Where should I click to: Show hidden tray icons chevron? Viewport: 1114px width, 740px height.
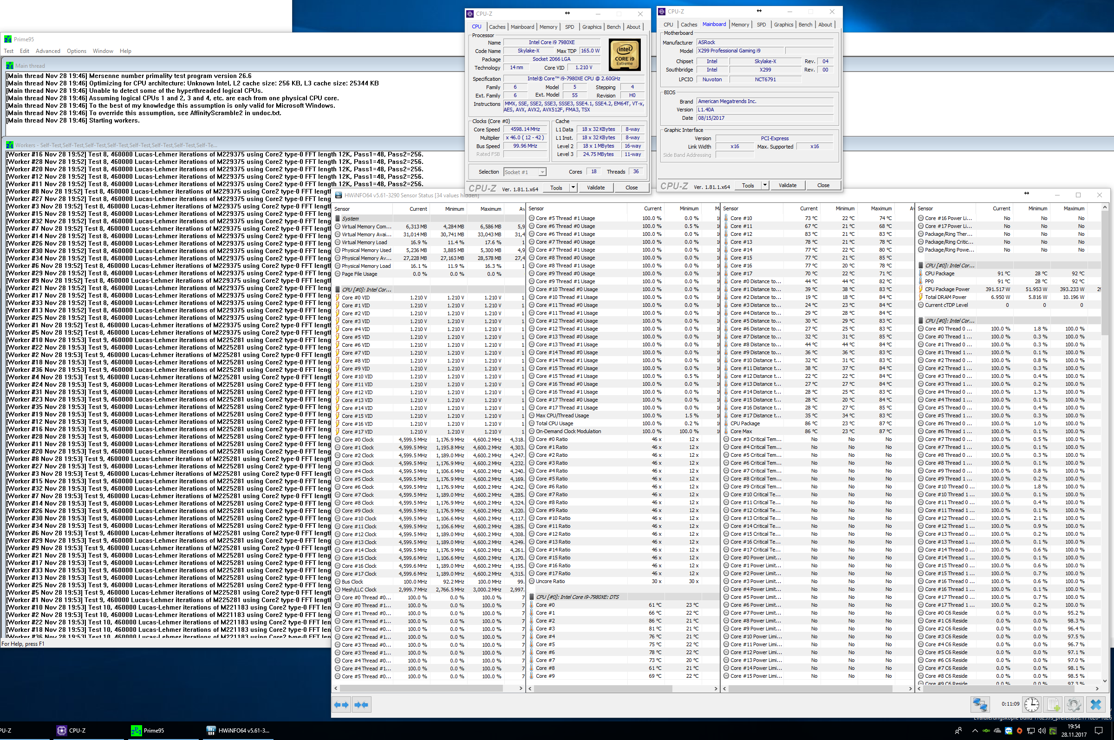(x=975, y=731)
